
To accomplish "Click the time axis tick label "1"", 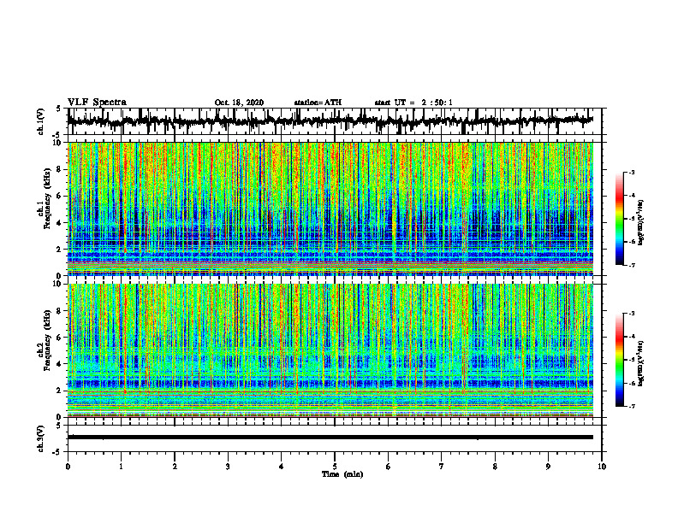I will (121, 467).
